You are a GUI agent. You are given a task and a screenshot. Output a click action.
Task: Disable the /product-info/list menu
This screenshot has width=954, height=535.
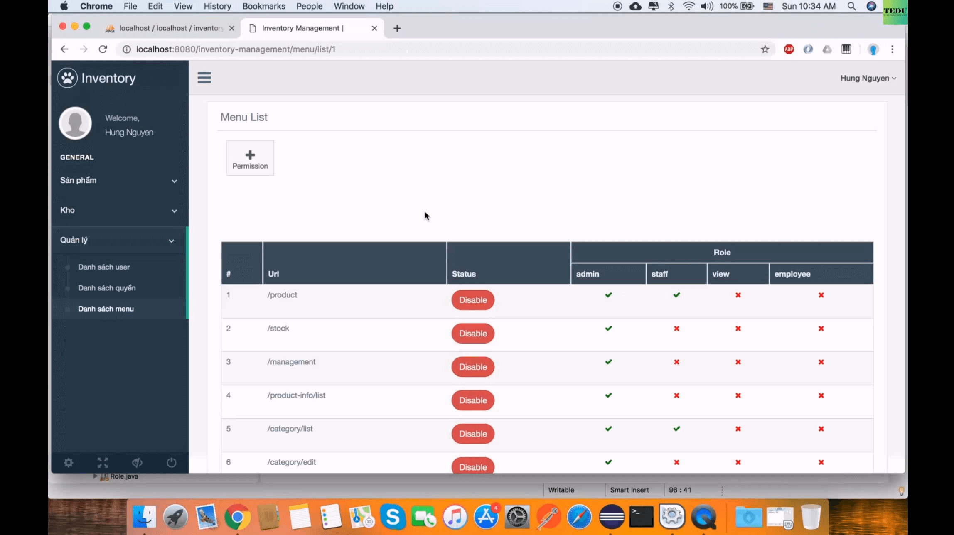click(473, 400)
